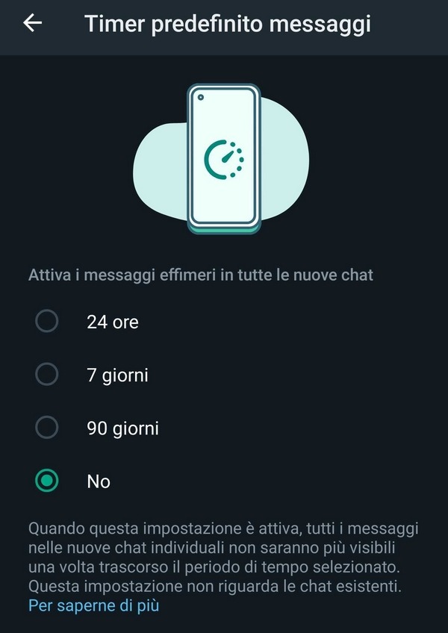Viewport: 448px width, 633px height.
Task: Click the sentence about "chat esistenti"
Action: click(x=215, y=587)
